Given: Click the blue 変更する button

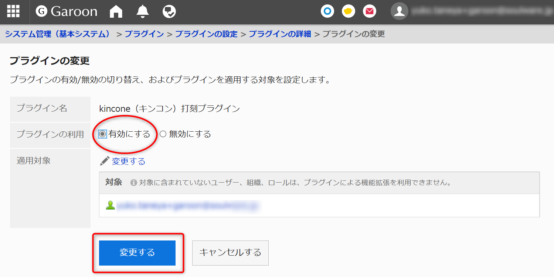Looking at the screenshot, I should pos(137,253).
